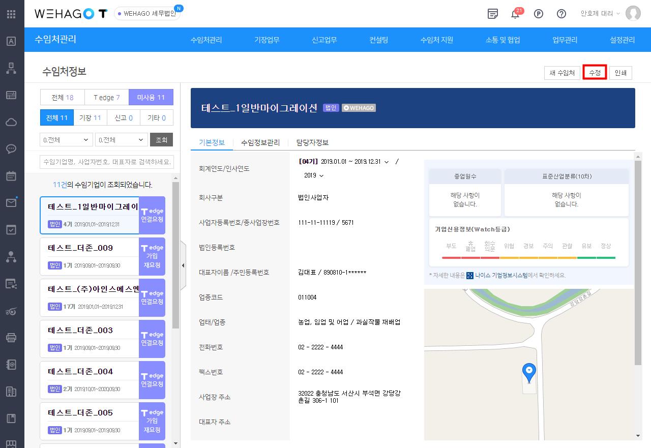Switch to the 수임정보관리 tab
The height and width of the screenshot is (448, 651).
[x=260, y=142]
